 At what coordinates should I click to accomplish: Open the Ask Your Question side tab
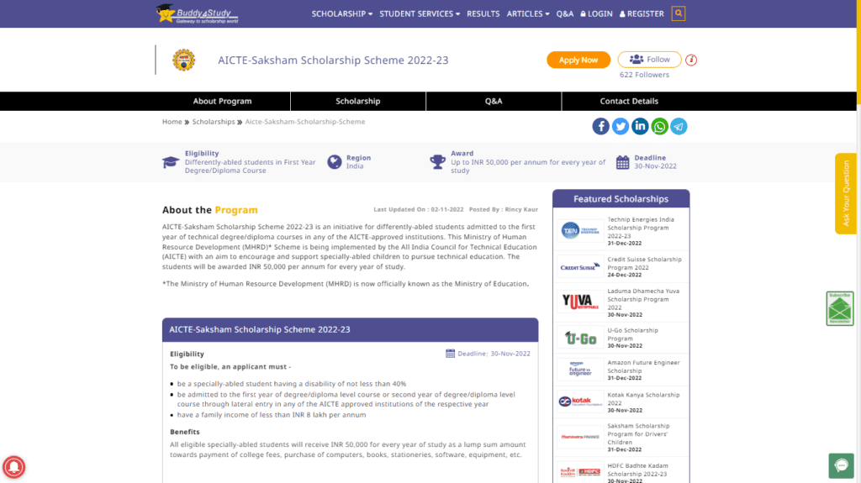pyautogui.click(x=846, y=193)
